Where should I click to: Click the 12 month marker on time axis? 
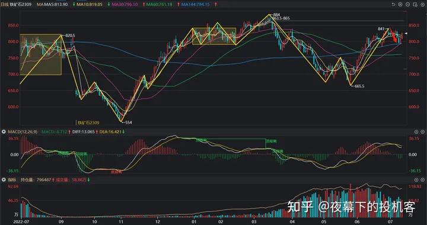tap(158, 221)
